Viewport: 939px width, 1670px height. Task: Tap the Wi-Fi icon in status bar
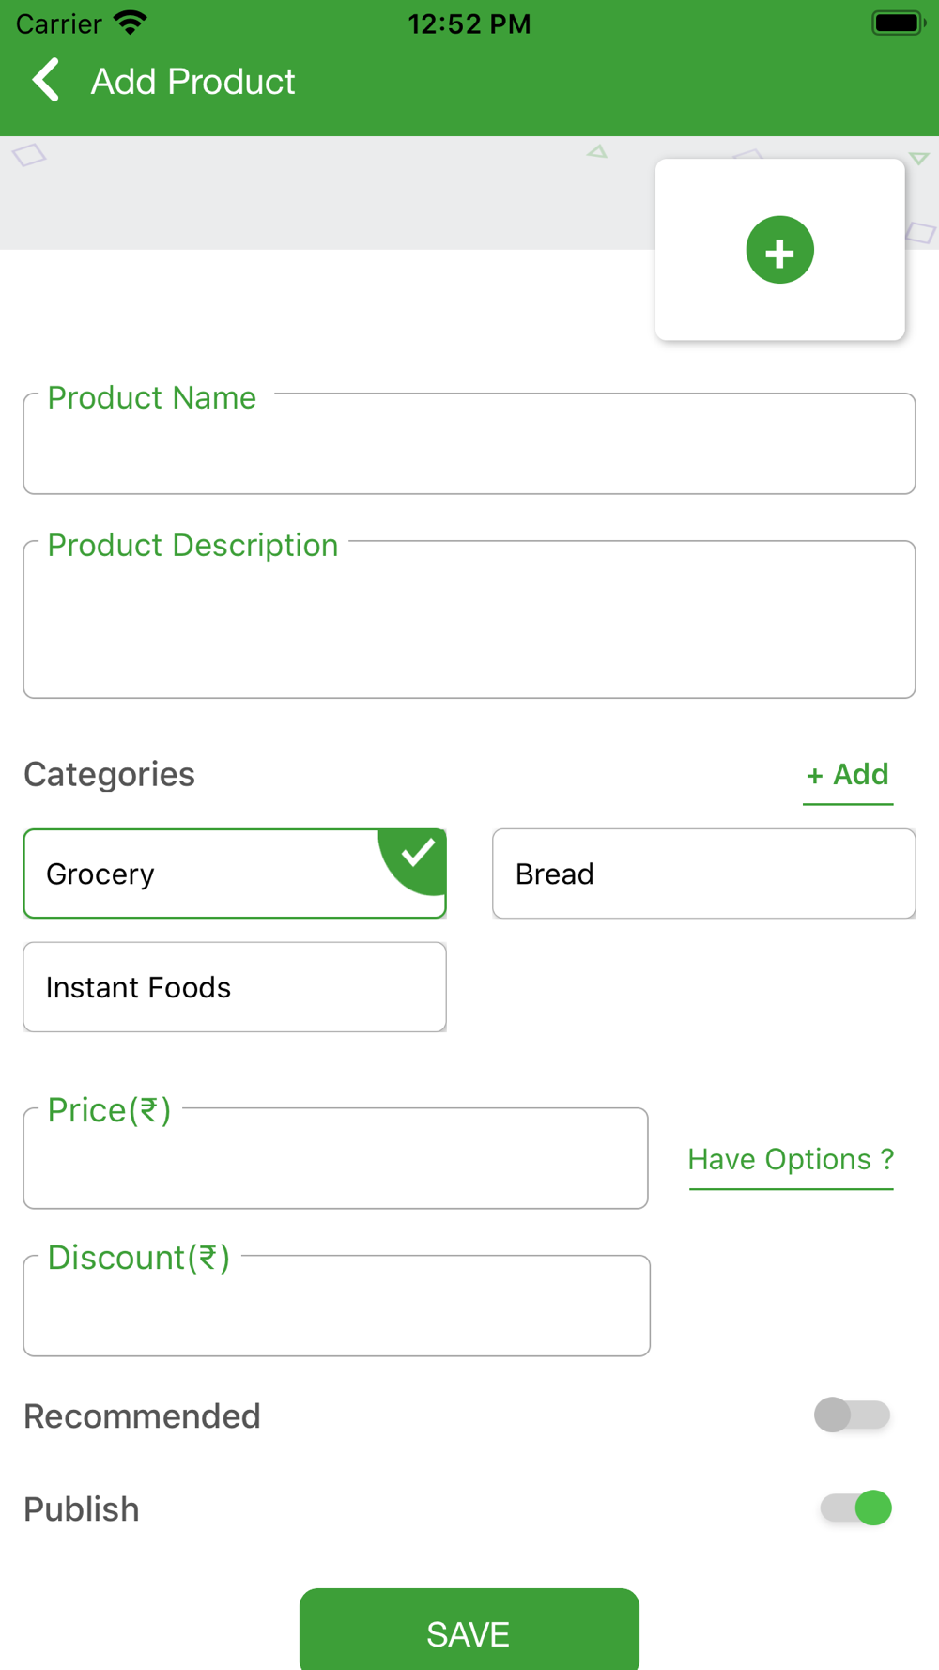(x=130, y=23)
